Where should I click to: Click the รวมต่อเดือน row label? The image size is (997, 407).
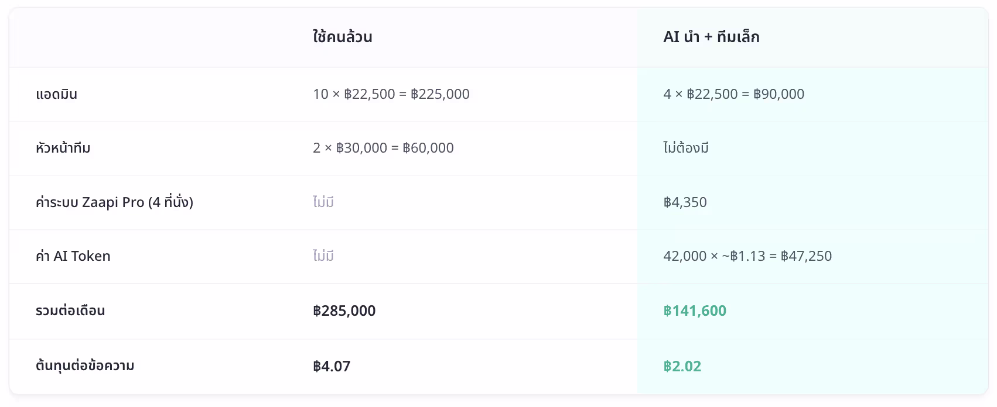(70, 311)
